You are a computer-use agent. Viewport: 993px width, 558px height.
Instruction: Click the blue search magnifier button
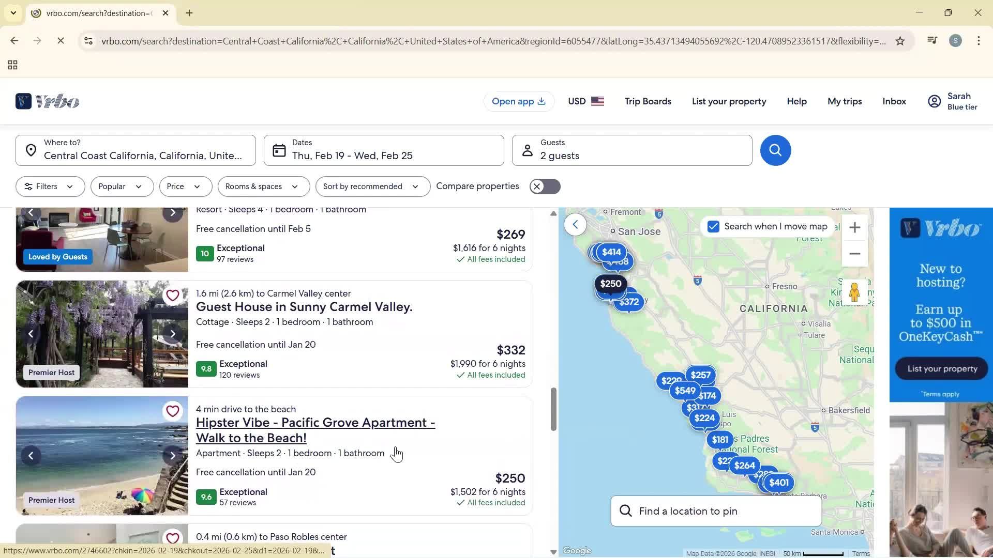(775, 150)
